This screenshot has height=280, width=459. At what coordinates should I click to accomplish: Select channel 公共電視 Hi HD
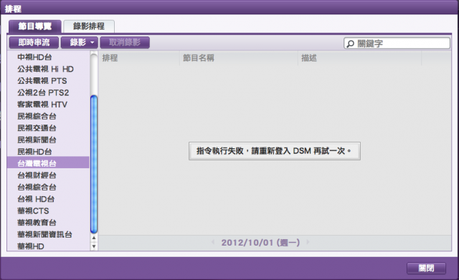(x=48, y=69)
